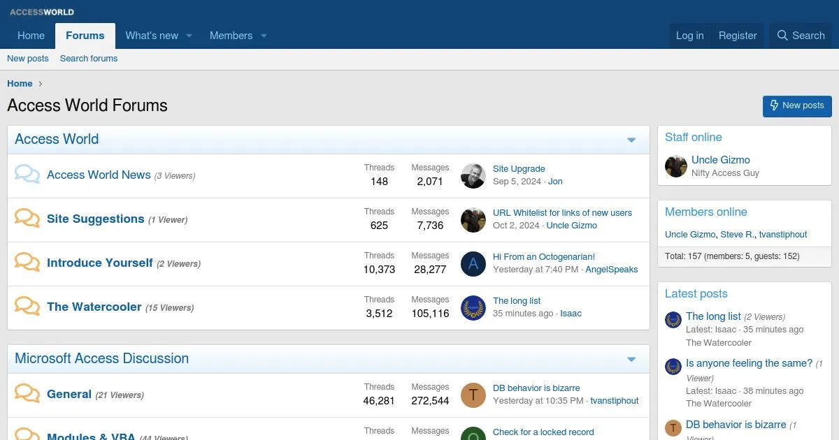Open the Register page
839x440 pixels.
point(738,36)
